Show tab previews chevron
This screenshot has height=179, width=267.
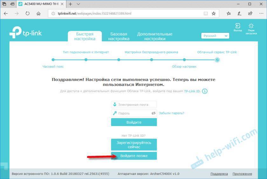pos(78,4)
